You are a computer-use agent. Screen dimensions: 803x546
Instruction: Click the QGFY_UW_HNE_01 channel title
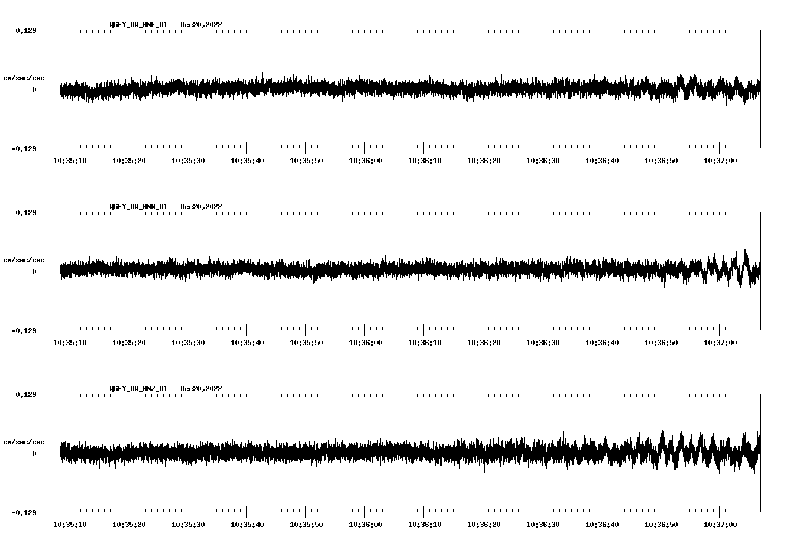(x=138, y=25)
